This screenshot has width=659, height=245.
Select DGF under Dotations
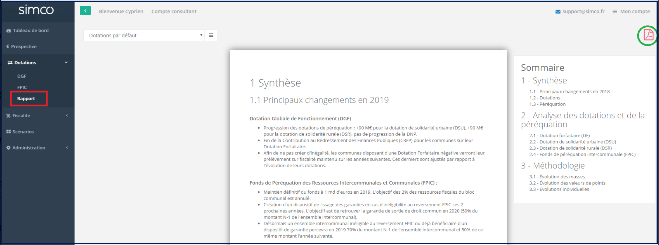click(x=22, y=76)
